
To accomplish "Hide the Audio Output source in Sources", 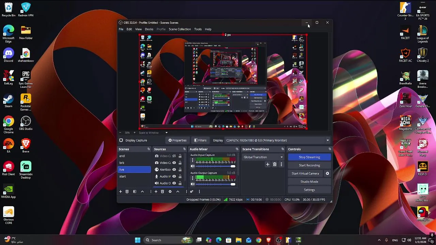I will (x=174, y=183).
